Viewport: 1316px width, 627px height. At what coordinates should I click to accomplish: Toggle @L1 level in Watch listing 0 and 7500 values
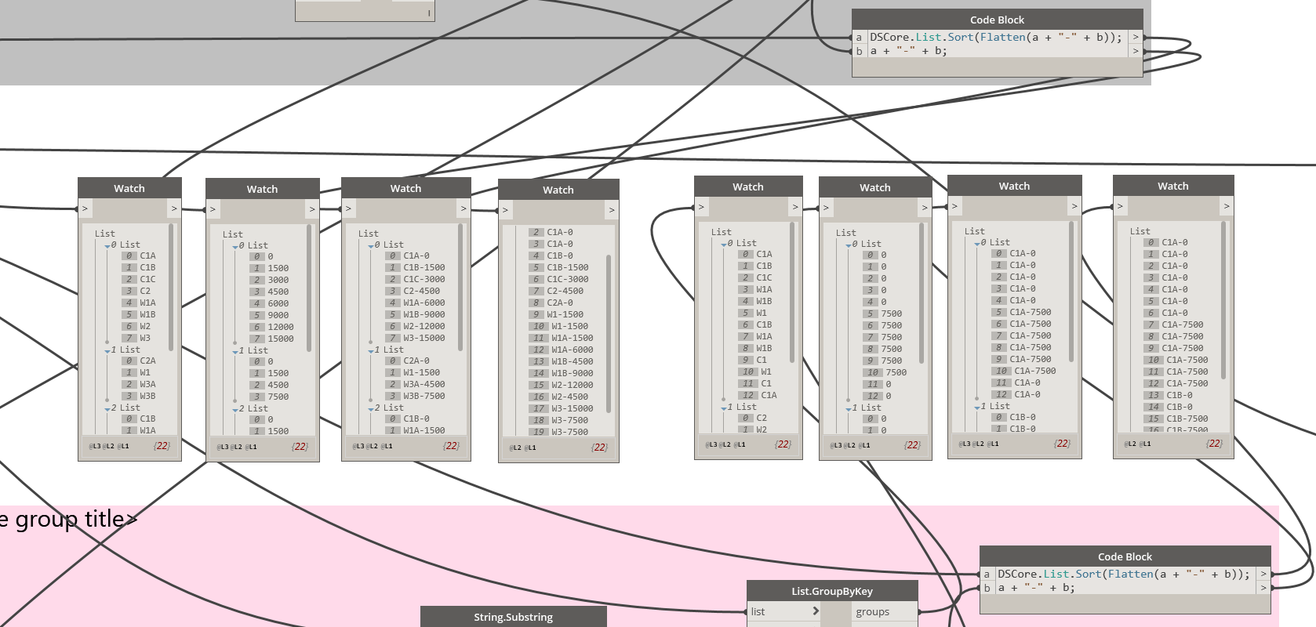864,445
